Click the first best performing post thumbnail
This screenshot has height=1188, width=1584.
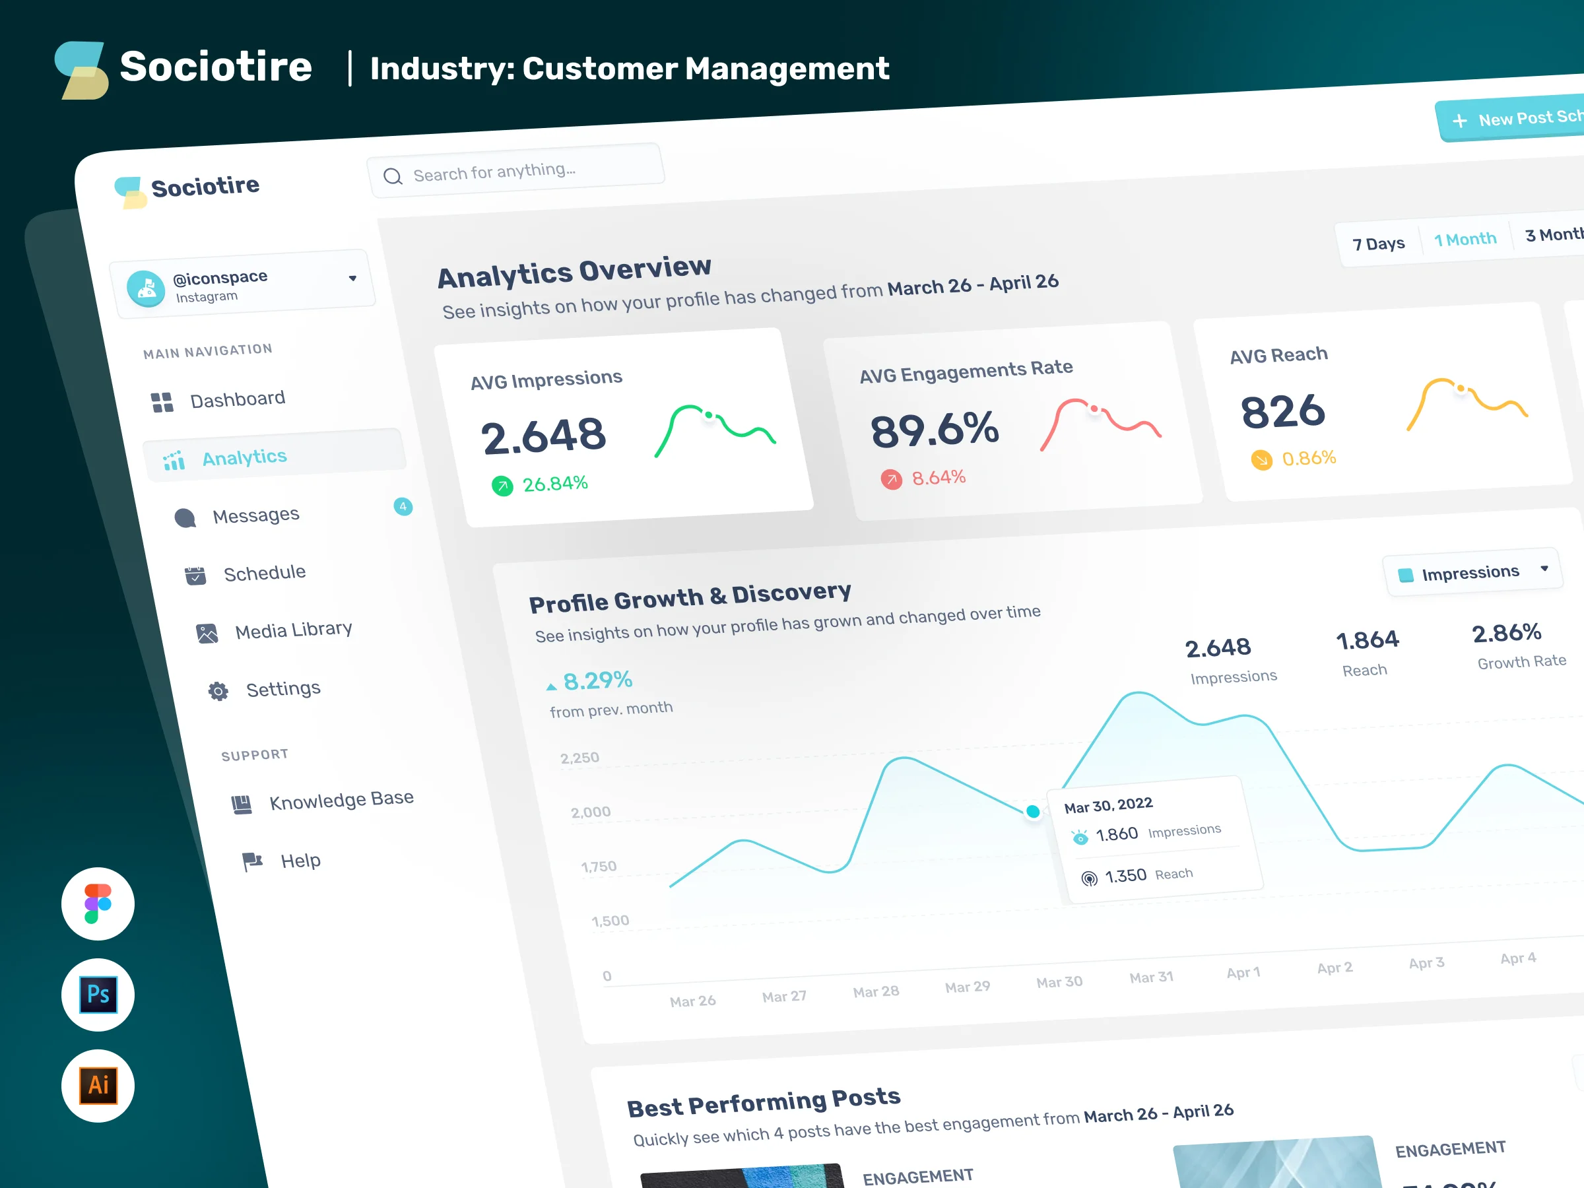pyautogui.click(x=743, y=1176)
